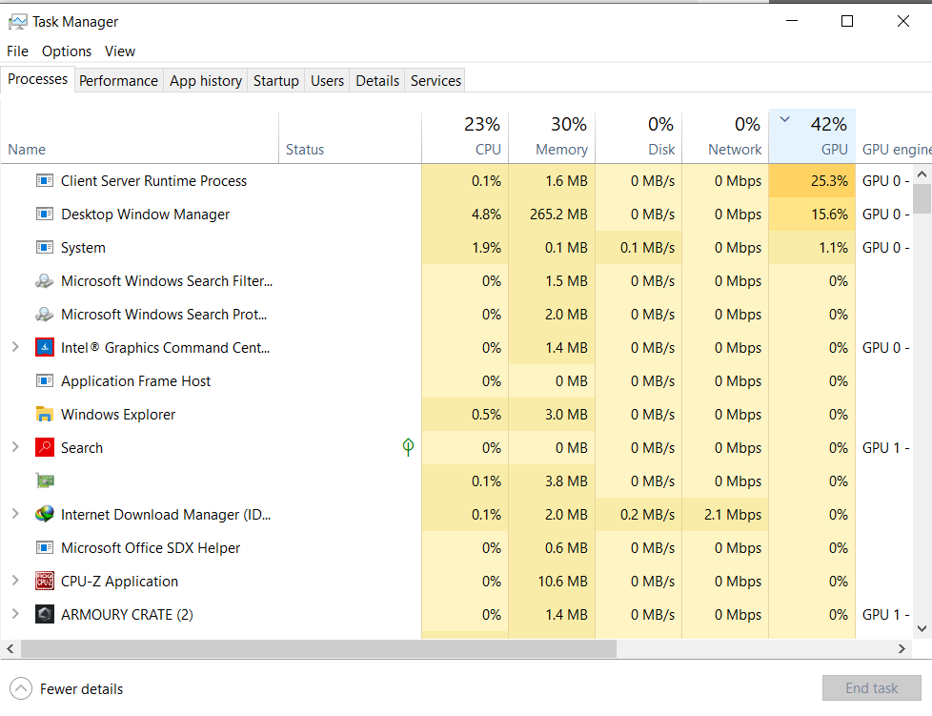Click the Fewer details link
This screenshot has height=716, width=932.
tap(81, 689)
